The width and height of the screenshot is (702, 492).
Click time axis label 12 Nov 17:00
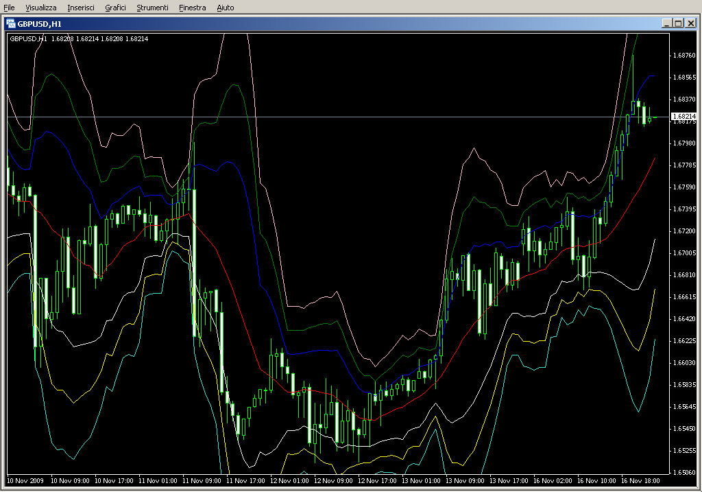(x=378, y=481)
